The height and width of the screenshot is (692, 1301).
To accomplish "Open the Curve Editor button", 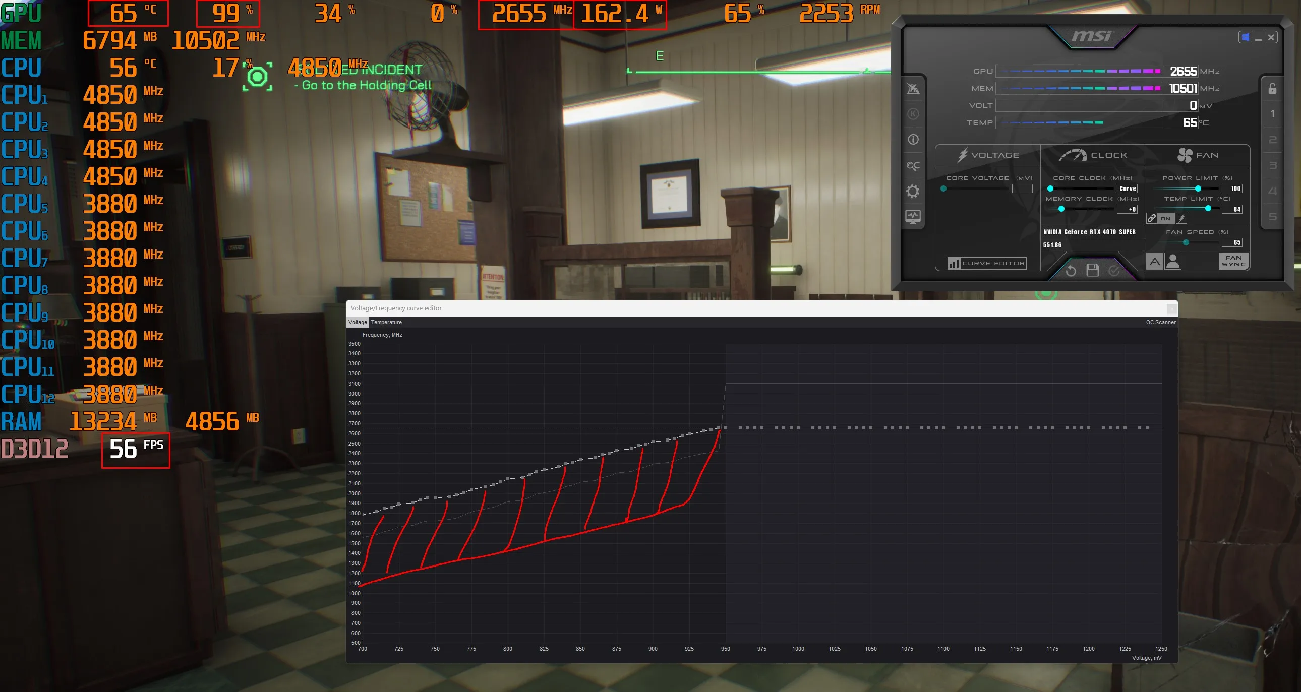I will 987,263.
